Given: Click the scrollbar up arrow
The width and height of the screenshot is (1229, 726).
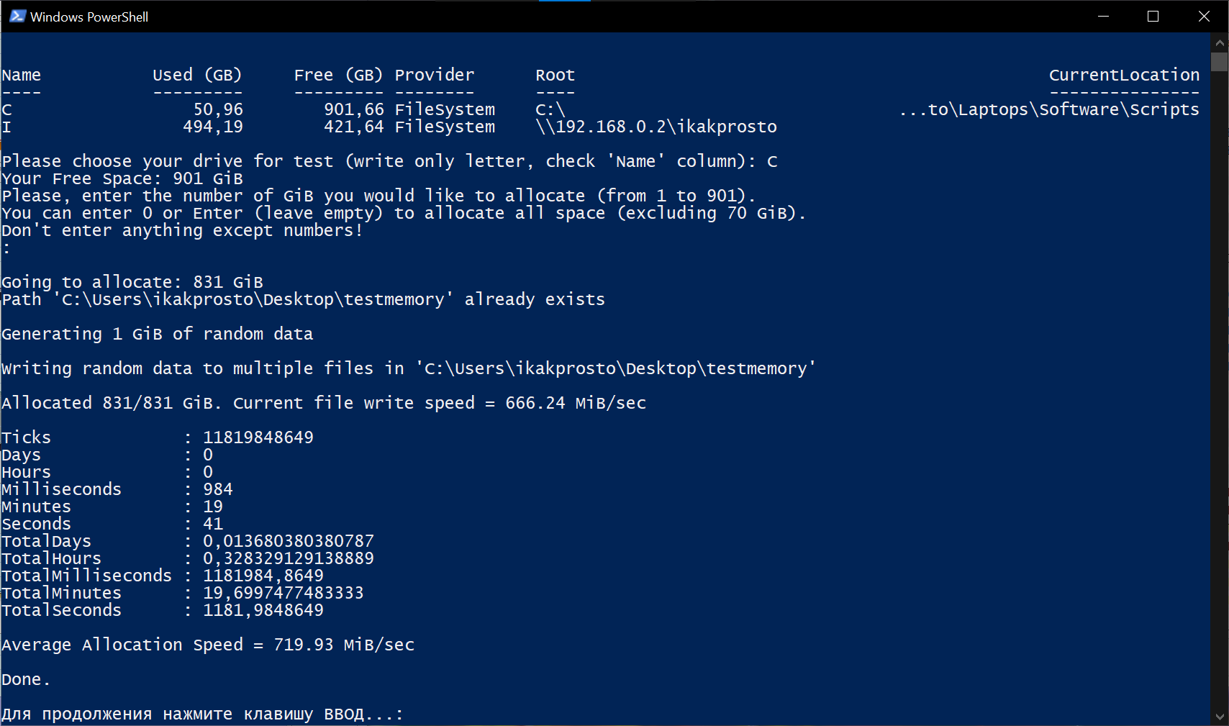Looking at the screenshot, I should pyautogui.click(x=1219, y=42).
